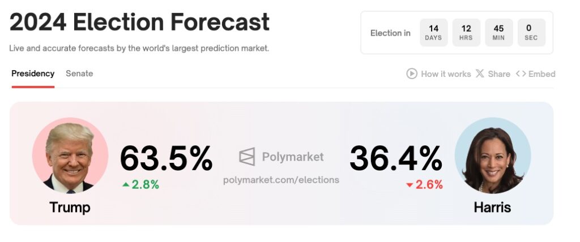Open the polymarket.com/elections link

[x=282, y=180]
